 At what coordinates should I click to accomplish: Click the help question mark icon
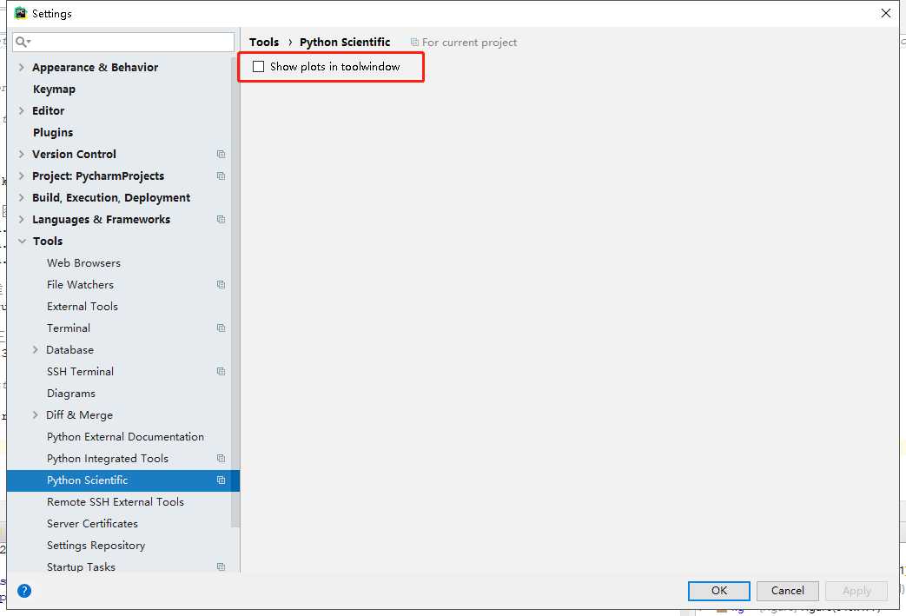[24, 591]
